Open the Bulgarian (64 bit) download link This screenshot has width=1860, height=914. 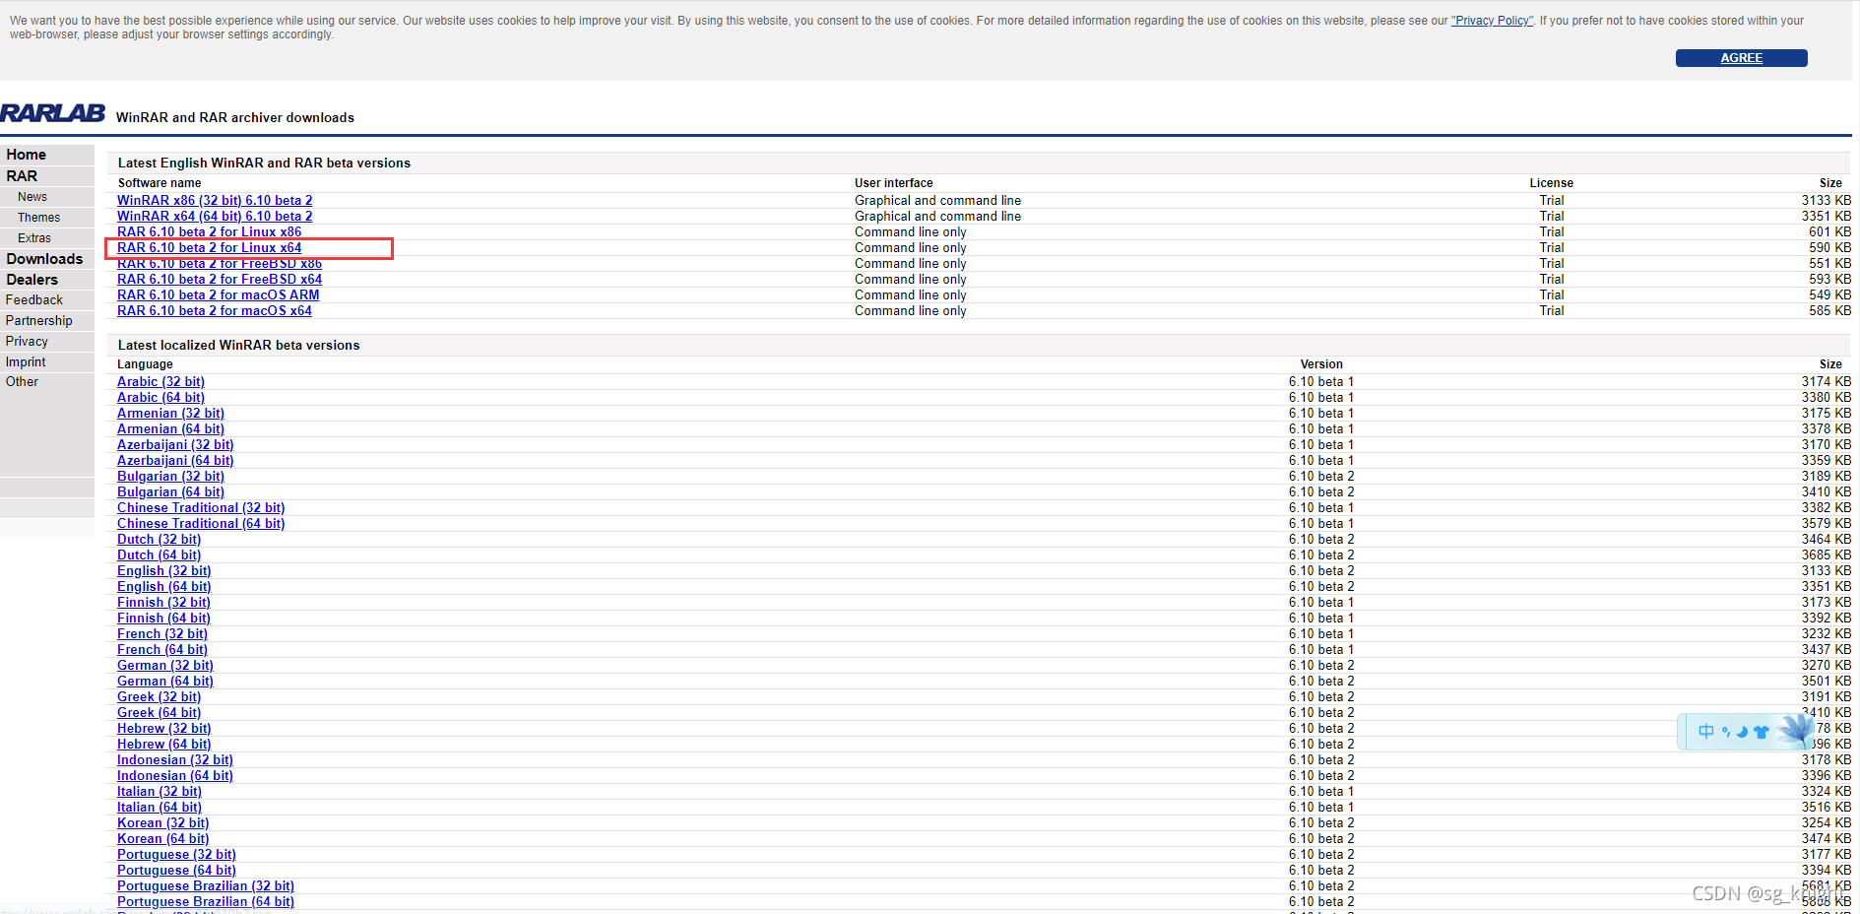[170, 491]
